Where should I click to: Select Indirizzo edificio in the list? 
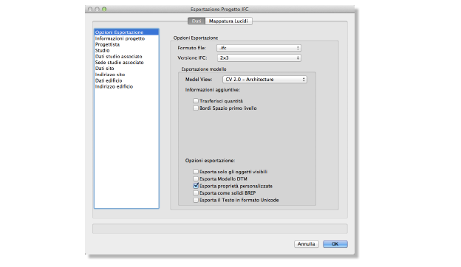(126, 86)
